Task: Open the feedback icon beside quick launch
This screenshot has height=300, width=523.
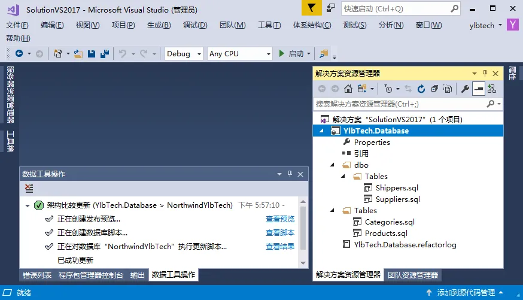Action: click(330, 8)
